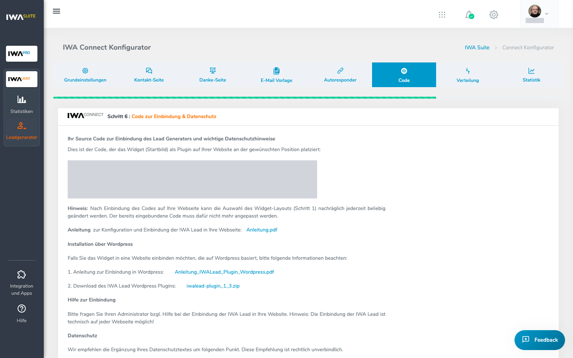Switch to the Autoresponder tab

[340, 75]
